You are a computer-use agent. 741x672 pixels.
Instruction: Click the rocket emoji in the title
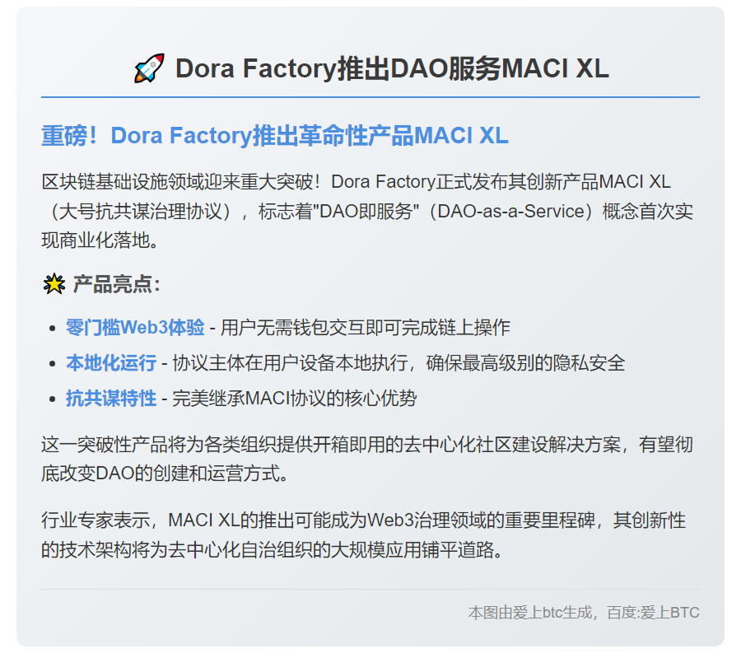(149, 68)
